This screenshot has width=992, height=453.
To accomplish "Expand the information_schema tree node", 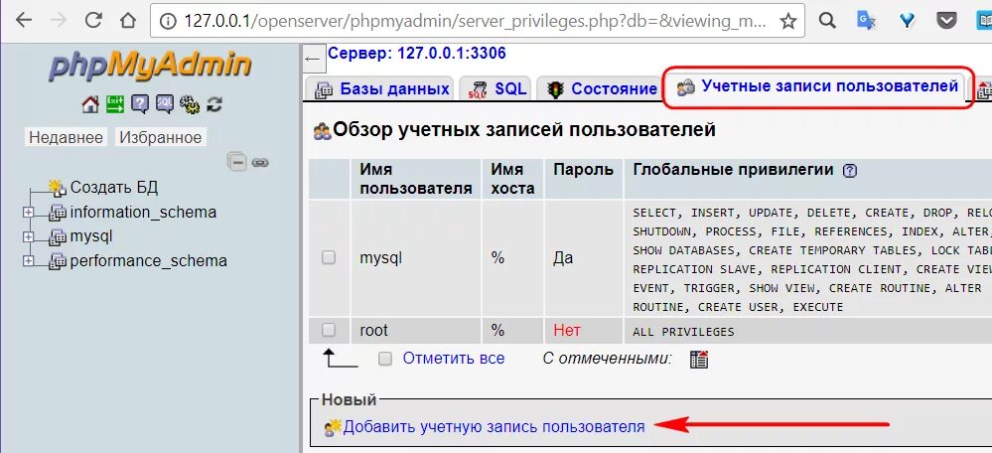I will (x=28, y=212).
